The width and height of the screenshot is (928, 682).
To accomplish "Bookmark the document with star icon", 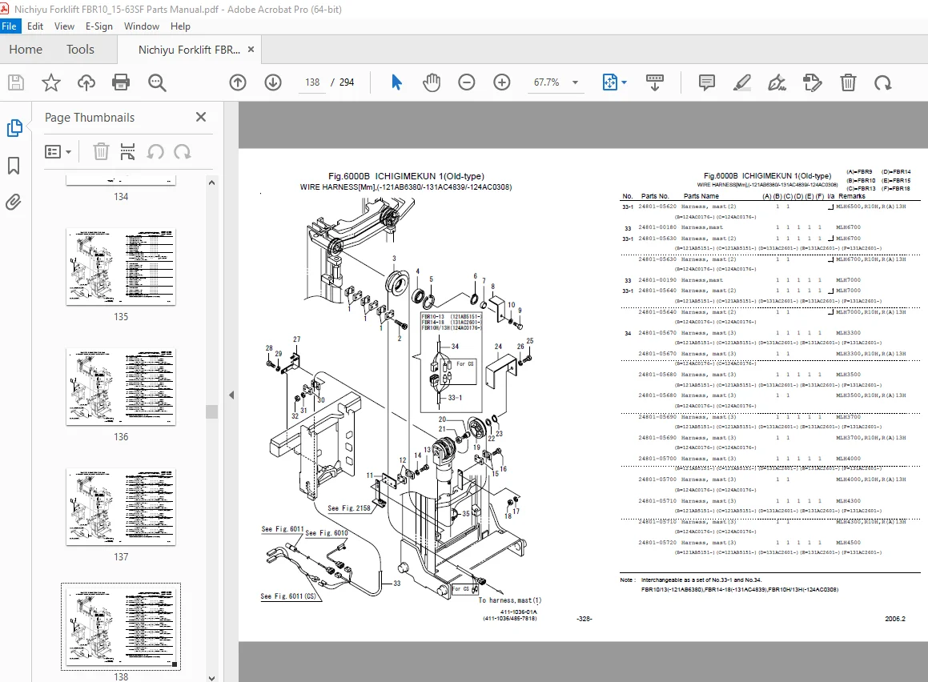I will pyautogui.click(x=51, y=82).
